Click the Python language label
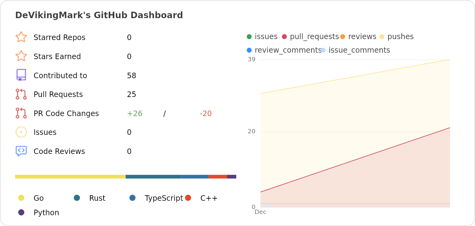 click(46, 213)
